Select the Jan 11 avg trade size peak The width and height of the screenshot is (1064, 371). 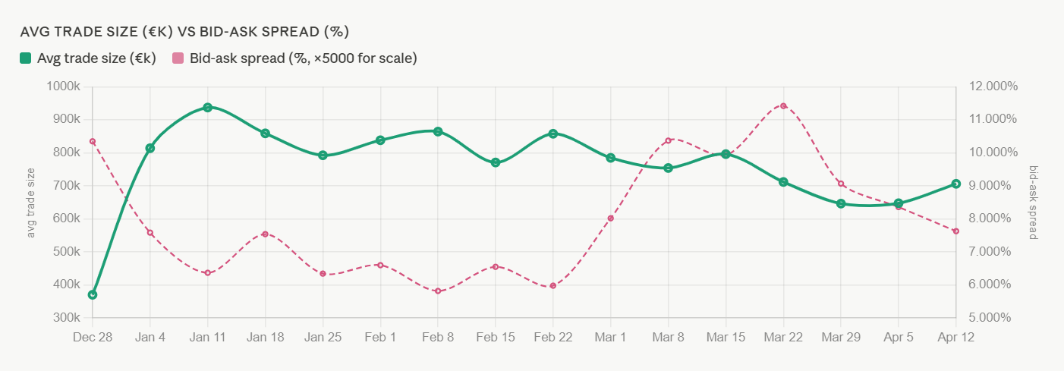click(x=207, y=108)
